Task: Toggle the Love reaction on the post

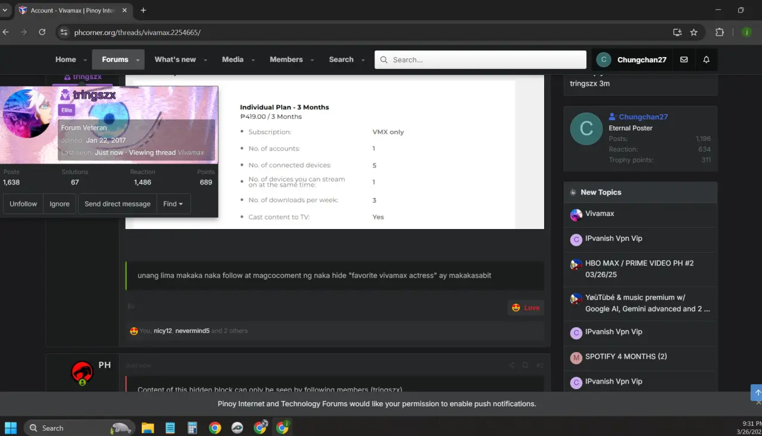Action: (526, 308)
